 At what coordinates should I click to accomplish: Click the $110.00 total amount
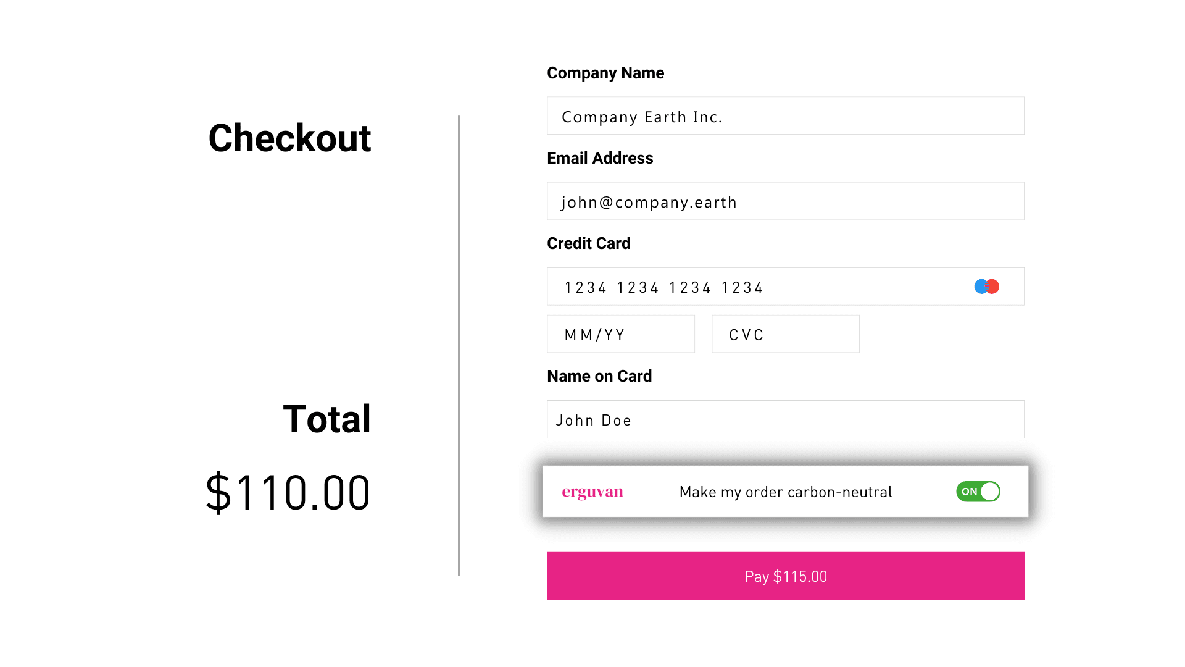pos(288,493)
